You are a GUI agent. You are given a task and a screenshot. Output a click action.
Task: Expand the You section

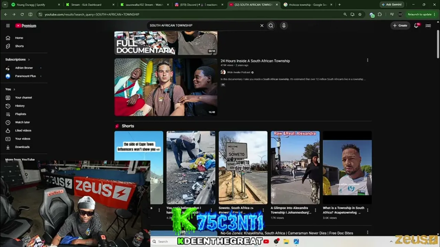coord(10,89)
